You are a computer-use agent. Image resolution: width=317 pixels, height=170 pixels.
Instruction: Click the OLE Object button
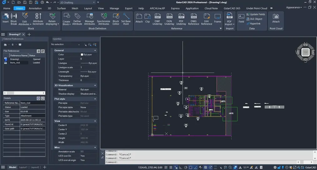pyautogui.click(x=254, y=19)
